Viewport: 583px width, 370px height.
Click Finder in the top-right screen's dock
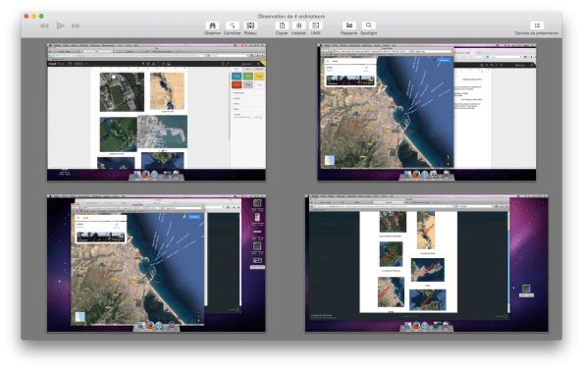click(407, 174)
